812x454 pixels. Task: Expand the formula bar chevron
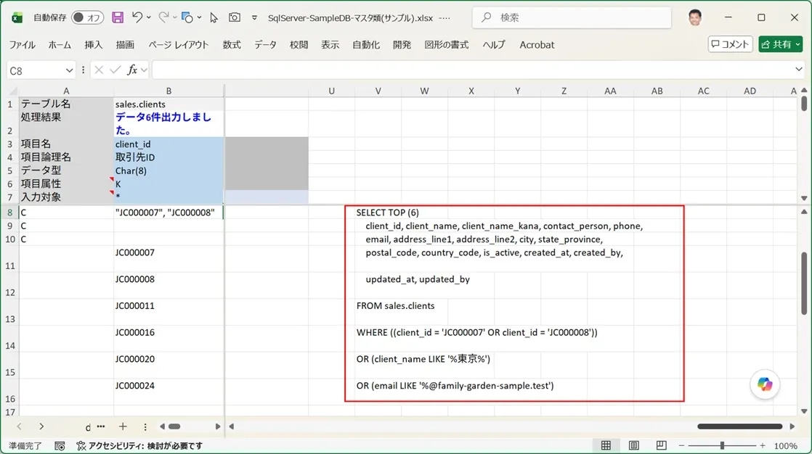tap(798, 70)
